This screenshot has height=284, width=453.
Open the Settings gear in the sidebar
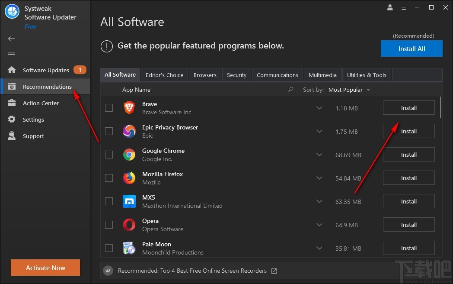[12, 119]
